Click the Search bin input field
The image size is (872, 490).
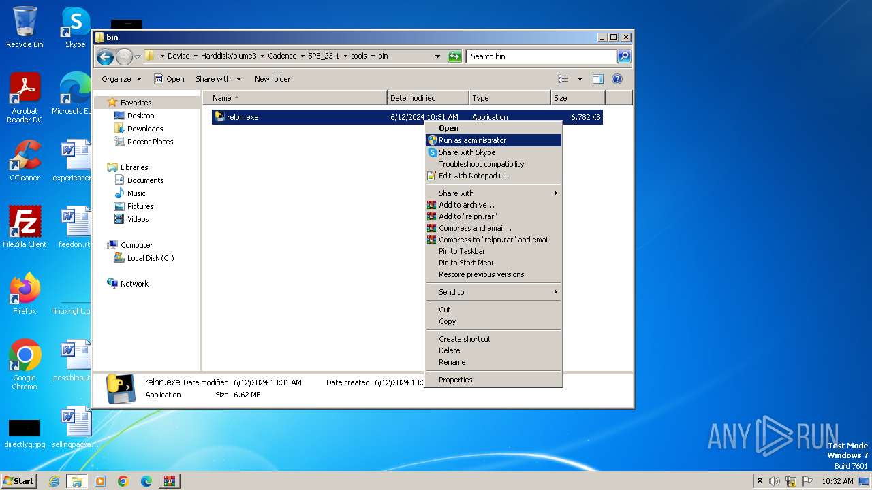[x=542, y=56]
